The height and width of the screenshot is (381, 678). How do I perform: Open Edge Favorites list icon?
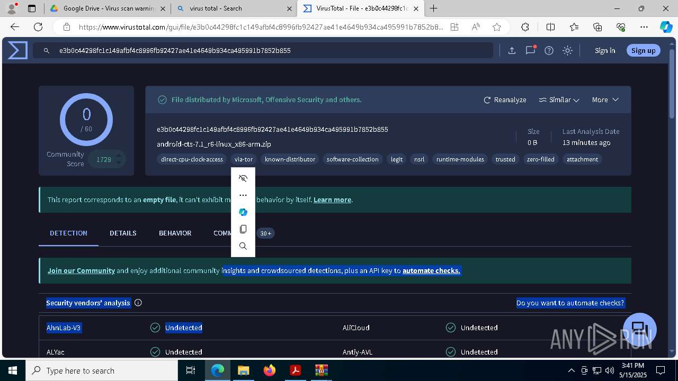point(574,27)
